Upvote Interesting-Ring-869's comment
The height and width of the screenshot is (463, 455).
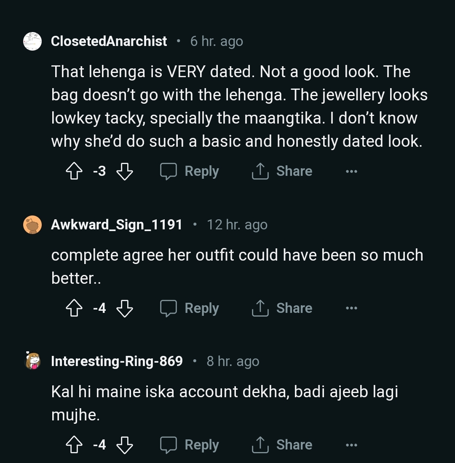74,445
